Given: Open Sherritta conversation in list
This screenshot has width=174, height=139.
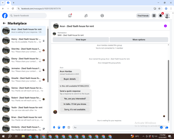Looking at the screenshot, I should [23, 50].
